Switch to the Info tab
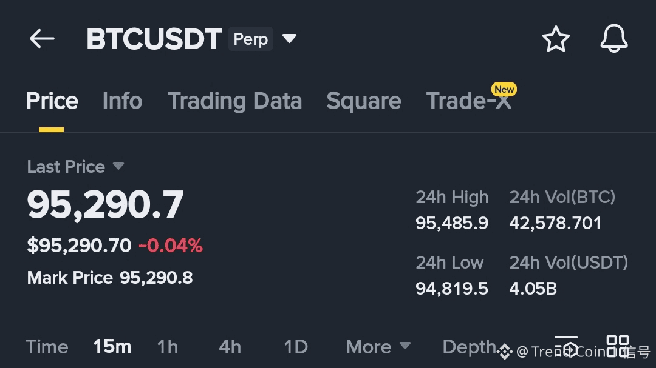Image resolution: width=656 pixels, height=368 pixels. [x=122, y=101]
